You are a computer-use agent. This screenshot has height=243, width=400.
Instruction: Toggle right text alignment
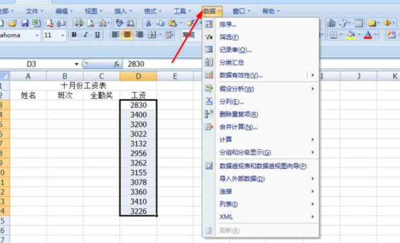139,35
